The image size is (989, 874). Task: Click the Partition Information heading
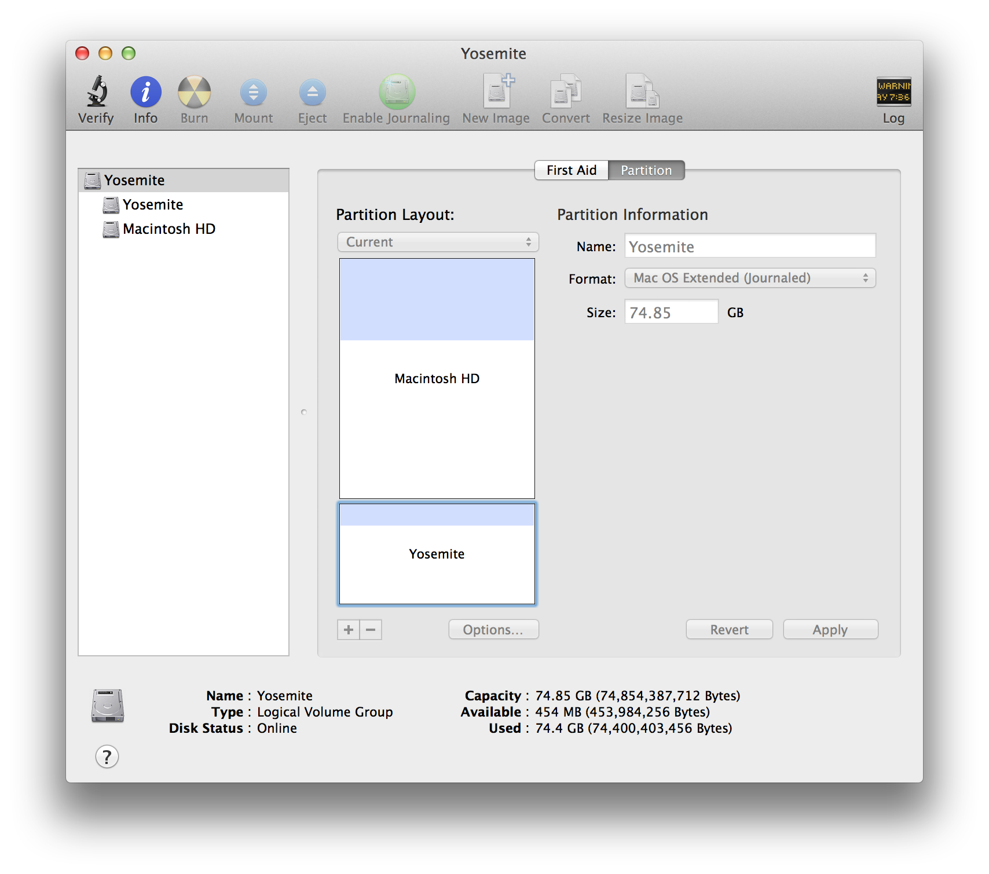(x=632, y=215)
